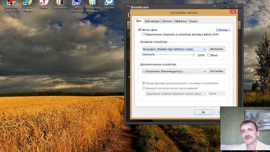
Task: Confirm with the OK button
Action: point(203,112)
